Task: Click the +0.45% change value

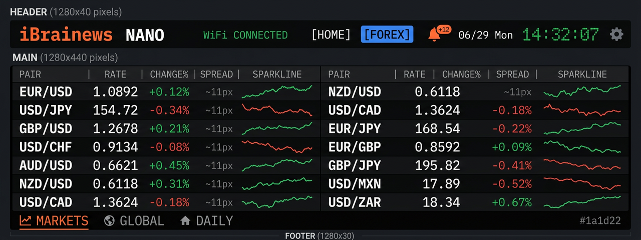Action: (169, 165)
